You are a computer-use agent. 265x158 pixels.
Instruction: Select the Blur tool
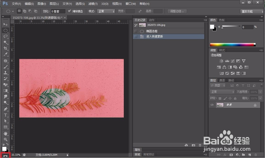click(5, 96)
